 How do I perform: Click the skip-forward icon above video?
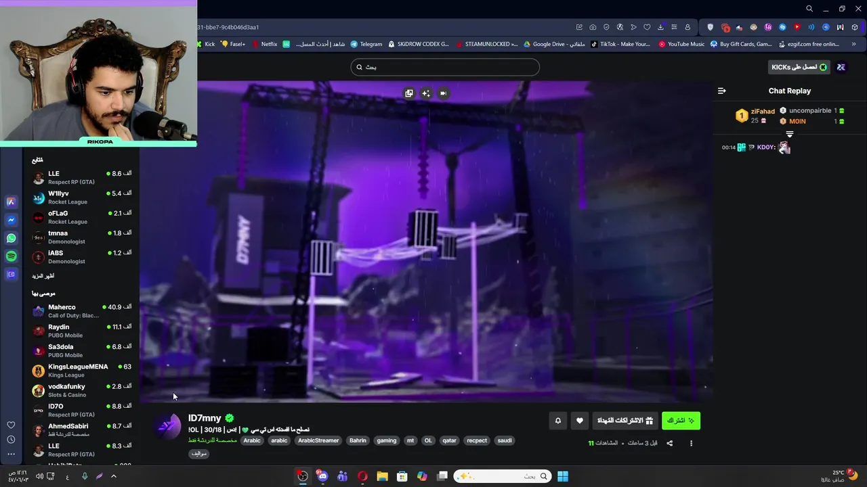coord(443,93)
